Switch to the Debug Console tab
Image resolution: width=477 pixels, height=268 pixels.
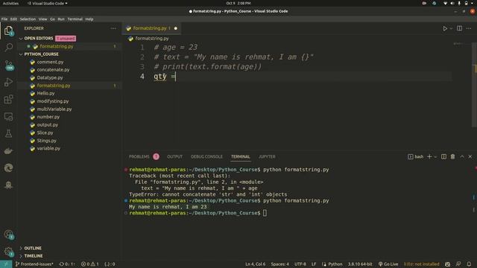point(206,156)
